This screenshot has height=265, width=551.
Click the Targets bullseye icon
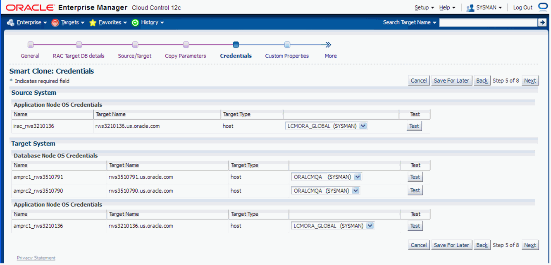click(x=55, y=23)
